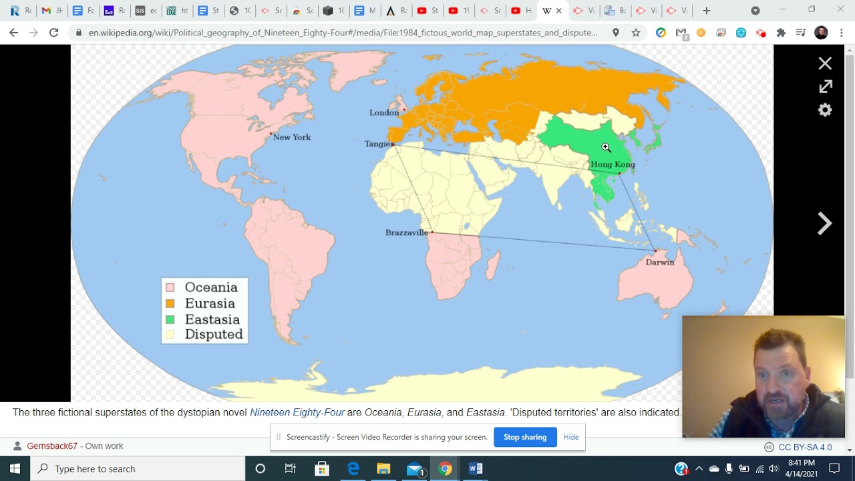The height and width of the screenshot is (481, 855).
Task: Click the webcam video overlay
Action: 763,377
